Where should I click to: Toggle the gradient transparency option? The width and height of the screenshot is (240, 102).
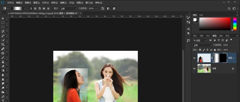point(114,9)
